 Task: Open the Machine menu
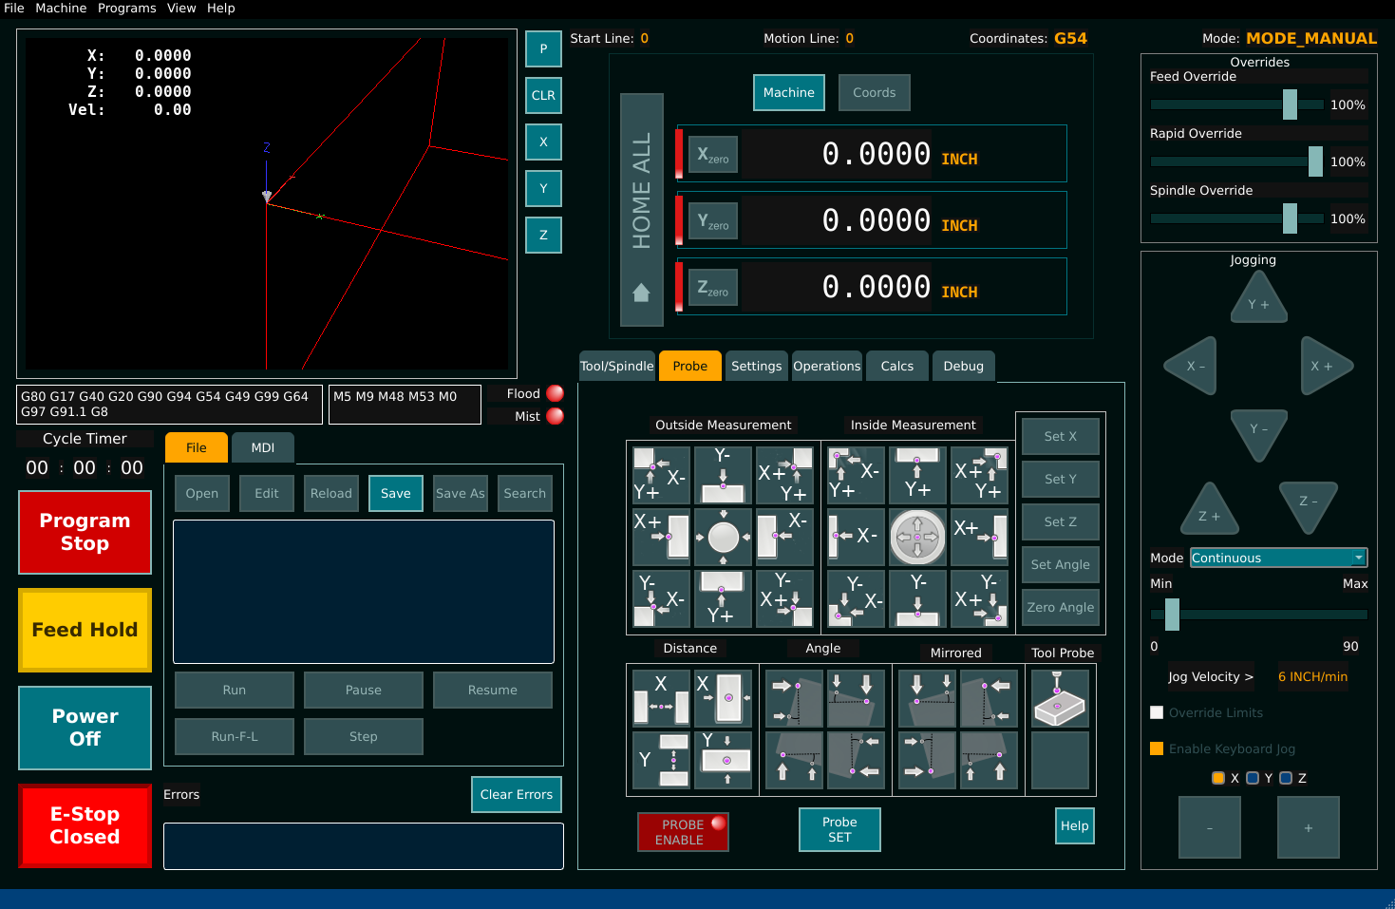61,9
